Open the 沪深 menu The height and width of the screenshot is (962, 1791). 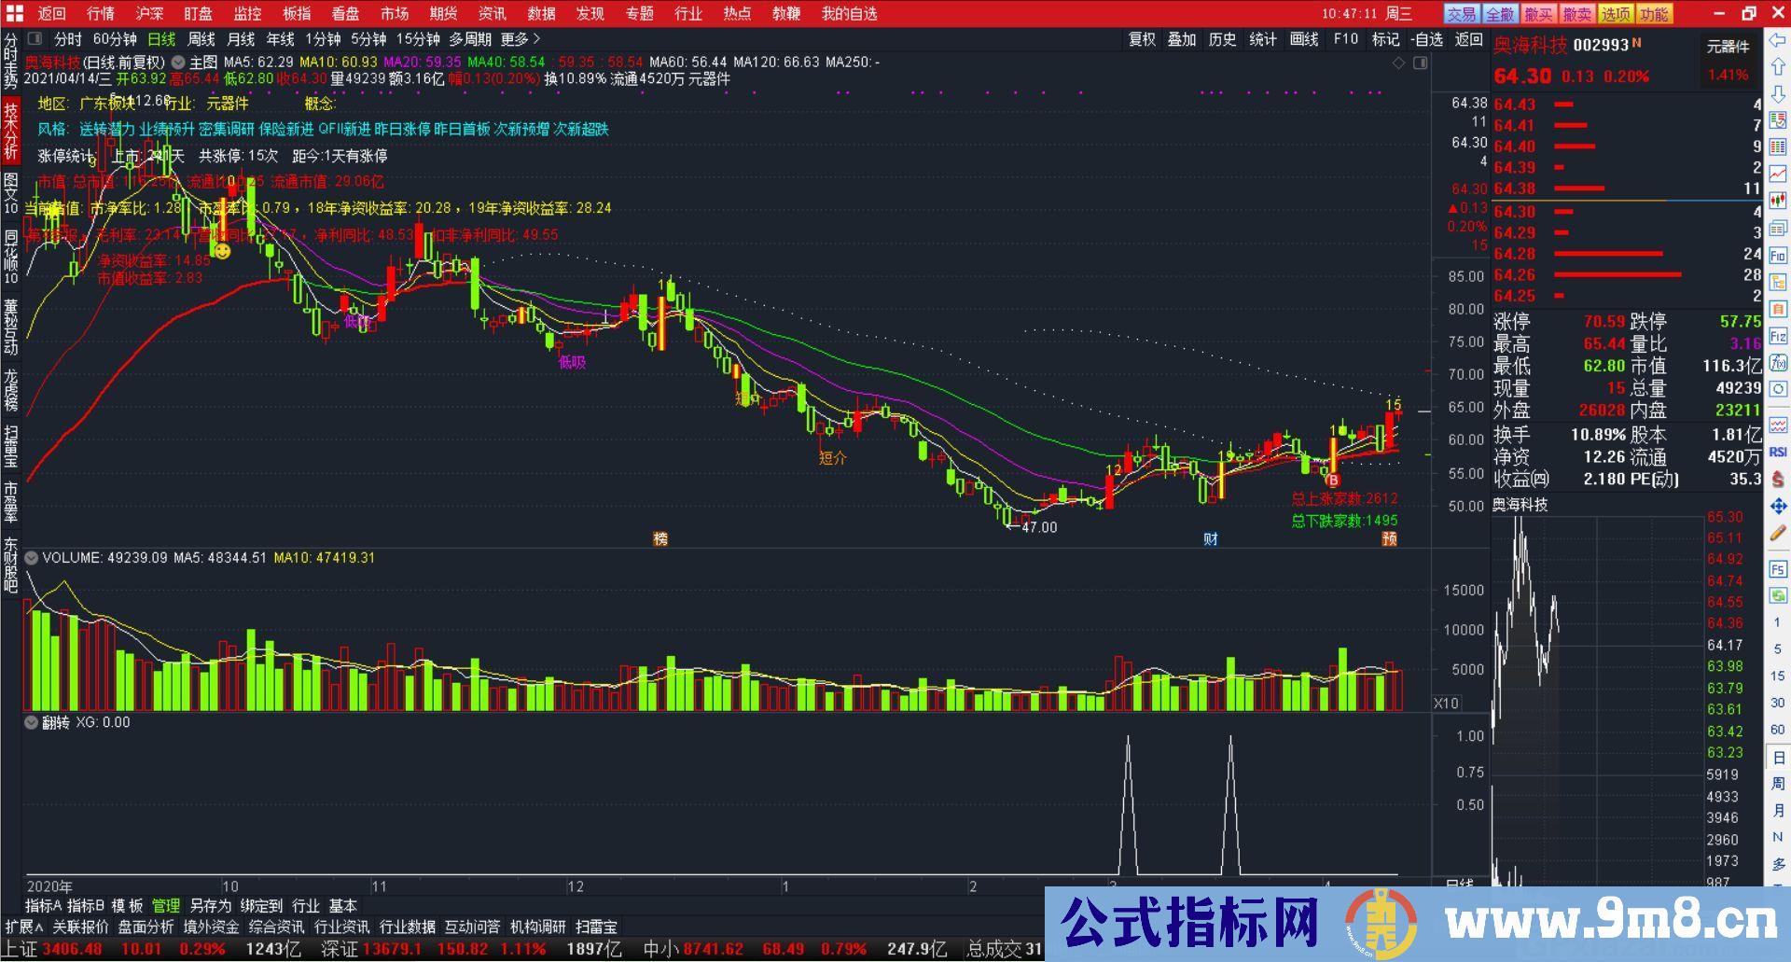tap(149, 13)
